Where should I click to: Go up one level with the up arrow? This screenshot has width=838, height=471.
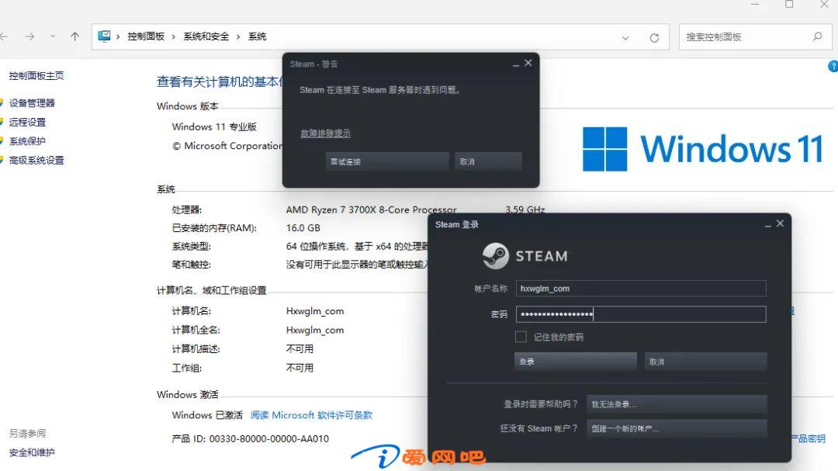coord(74,36)
